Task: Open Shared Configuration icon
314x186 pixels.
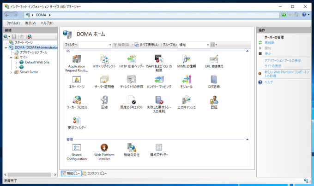Action: point(77,148)
